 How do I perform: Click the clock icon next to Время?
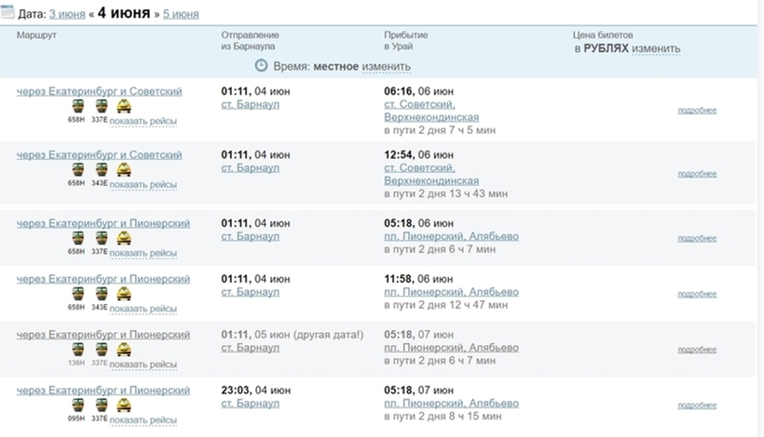(262, 66)
